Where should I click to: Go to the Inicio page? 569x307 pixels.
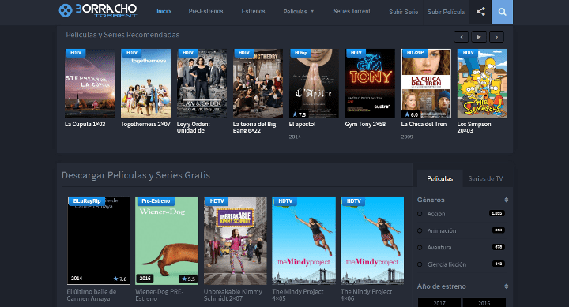tap(164, 12)
